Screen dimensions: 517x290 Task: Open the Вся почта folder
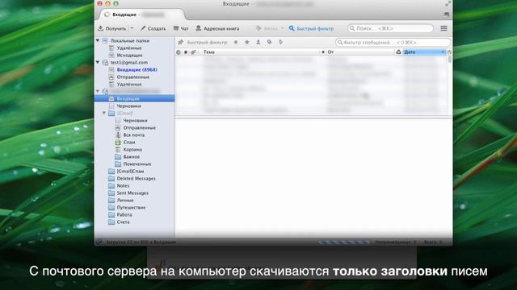point(133,135)
